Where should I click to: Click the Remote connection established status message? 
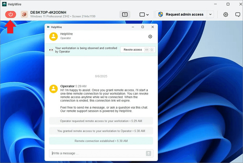[101, 141]
